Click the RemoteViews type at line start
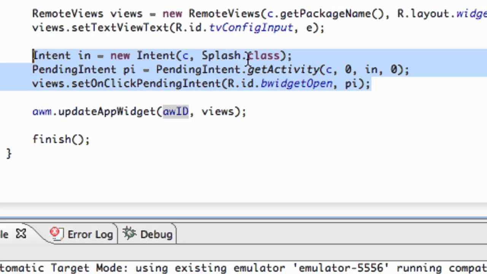 (67, 14)
